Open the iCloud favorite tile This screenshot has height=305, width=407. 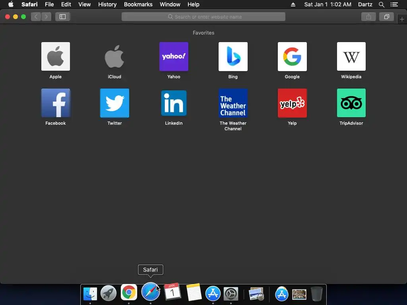(114, 56)
